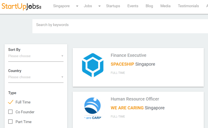Click FULL-TIME tag on Human Resource Officer card

click(x=118, y=116)
